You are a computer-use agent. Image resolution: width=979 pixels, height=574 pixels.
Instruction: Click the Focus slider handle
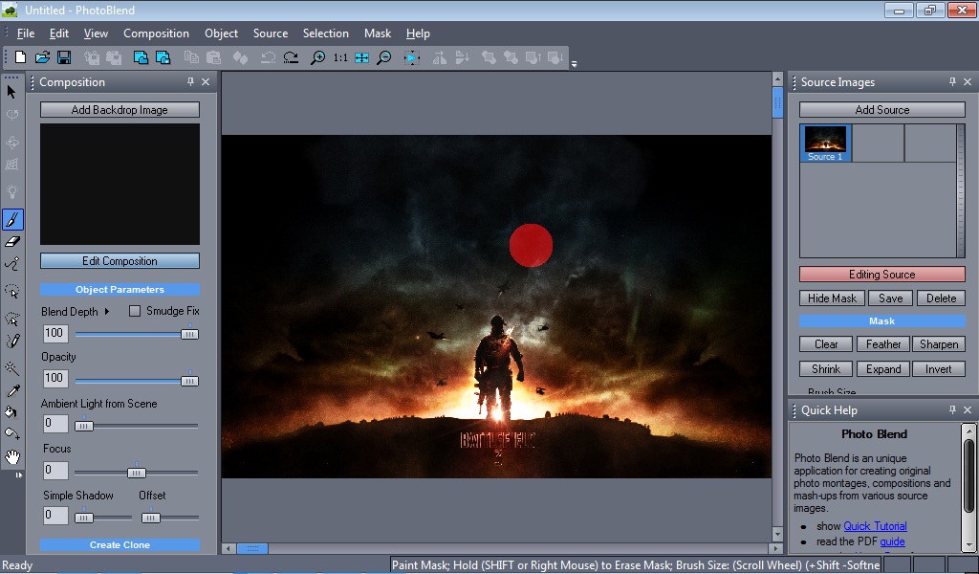coord(136,473)
